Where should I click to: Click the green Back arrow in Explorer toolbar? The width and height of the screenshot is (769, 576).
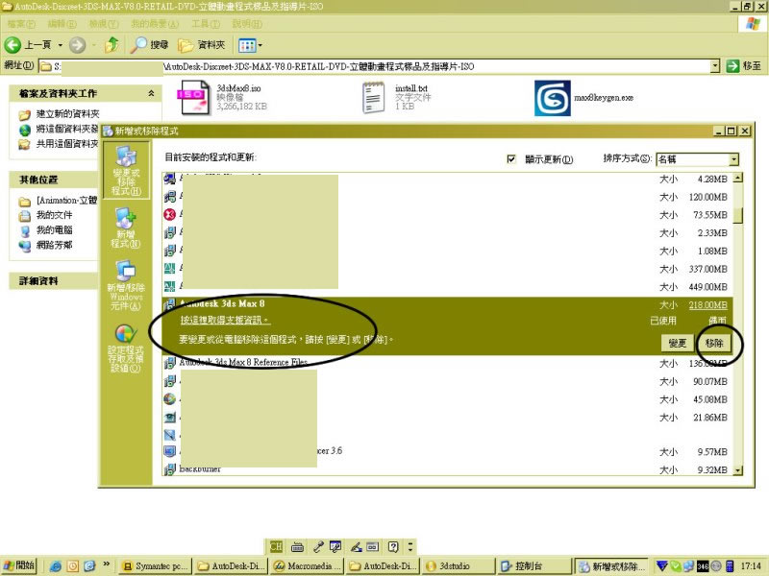[12, 45]
